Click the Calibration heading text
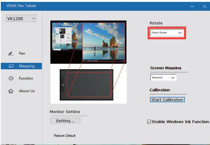Image resolution: width=210 pixels, height=145 pixels. point(160,90)
